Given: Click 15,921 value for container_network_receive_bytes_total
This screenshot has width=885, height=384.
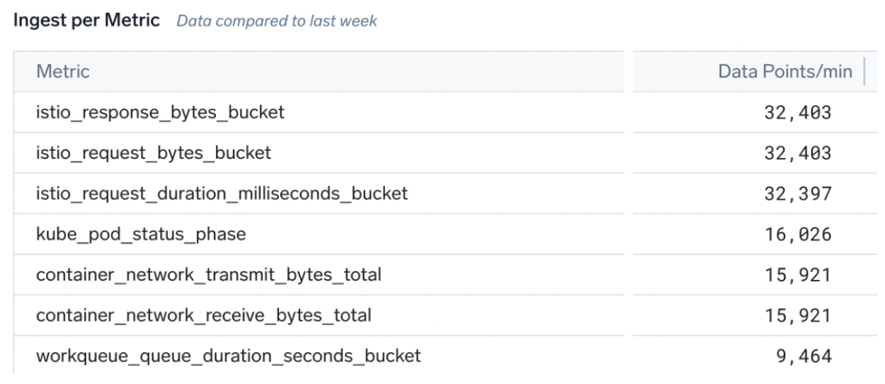Looking at the screenshot, I should (796, 314).
